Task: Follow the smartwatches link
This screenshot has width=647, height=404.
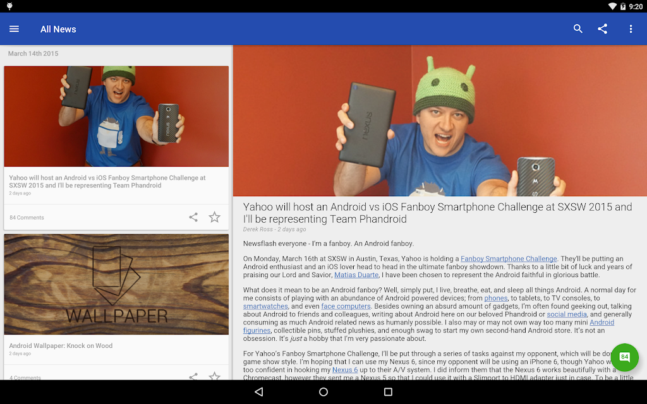Action: pyautogui.click(x=265, y=306)
